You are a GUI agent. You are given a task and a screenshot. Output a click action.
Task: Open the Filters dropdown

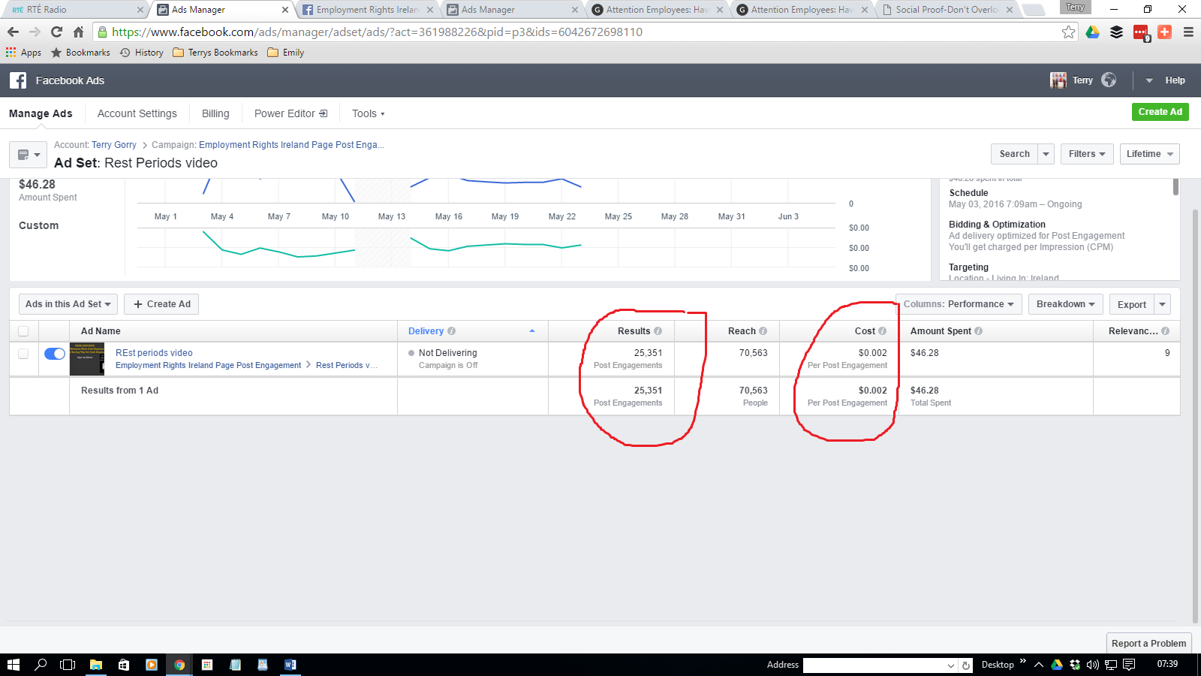click(x=1087, y=154)
